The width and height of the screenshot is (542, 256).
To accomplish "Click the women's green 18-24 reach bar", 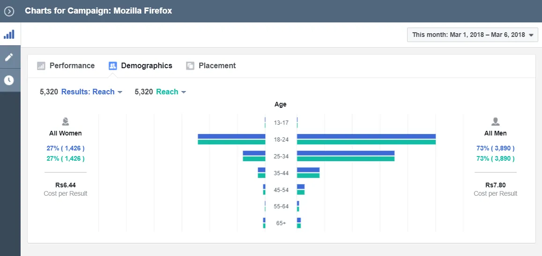I will click(x=231, y=142).
